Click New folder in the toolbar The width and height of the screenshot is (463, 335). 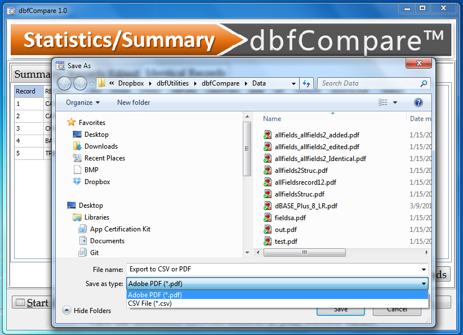133,102
